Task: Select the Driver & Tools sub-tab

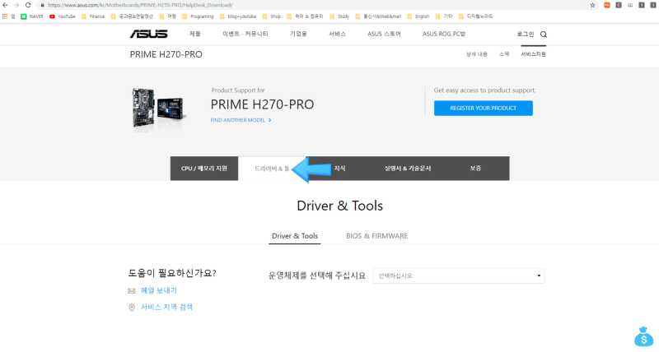Action: (x=295, y=236)
